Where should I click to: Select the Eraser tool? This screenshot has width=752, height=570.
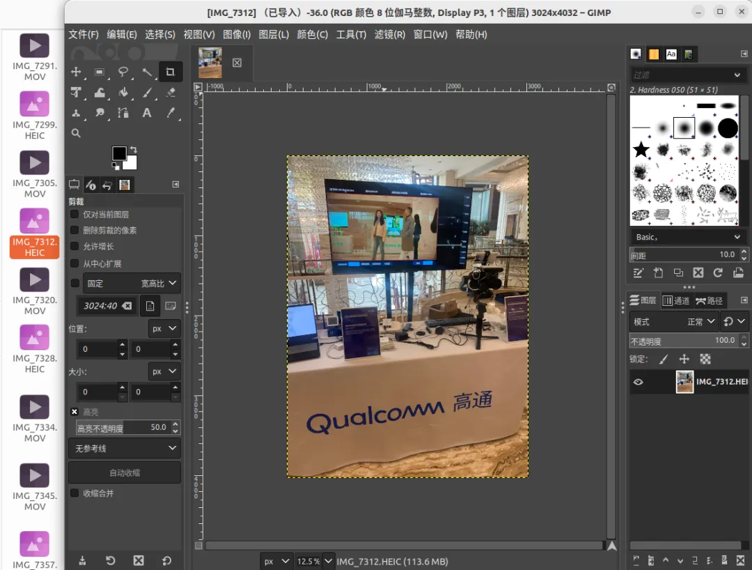click(171, 93)
